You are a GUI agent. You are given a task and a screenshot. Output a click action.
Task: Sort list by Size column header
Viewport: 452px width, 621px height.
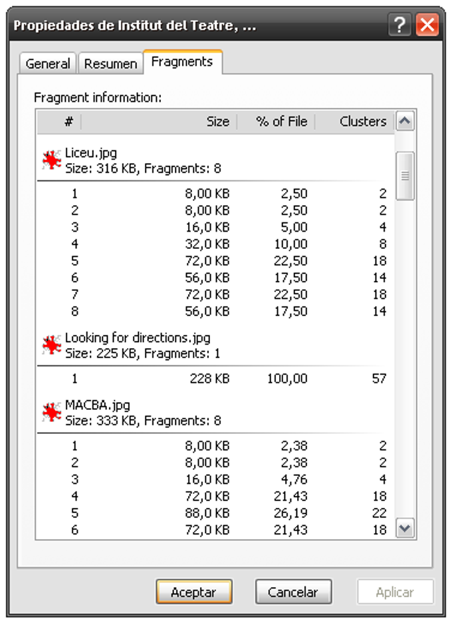159,122
